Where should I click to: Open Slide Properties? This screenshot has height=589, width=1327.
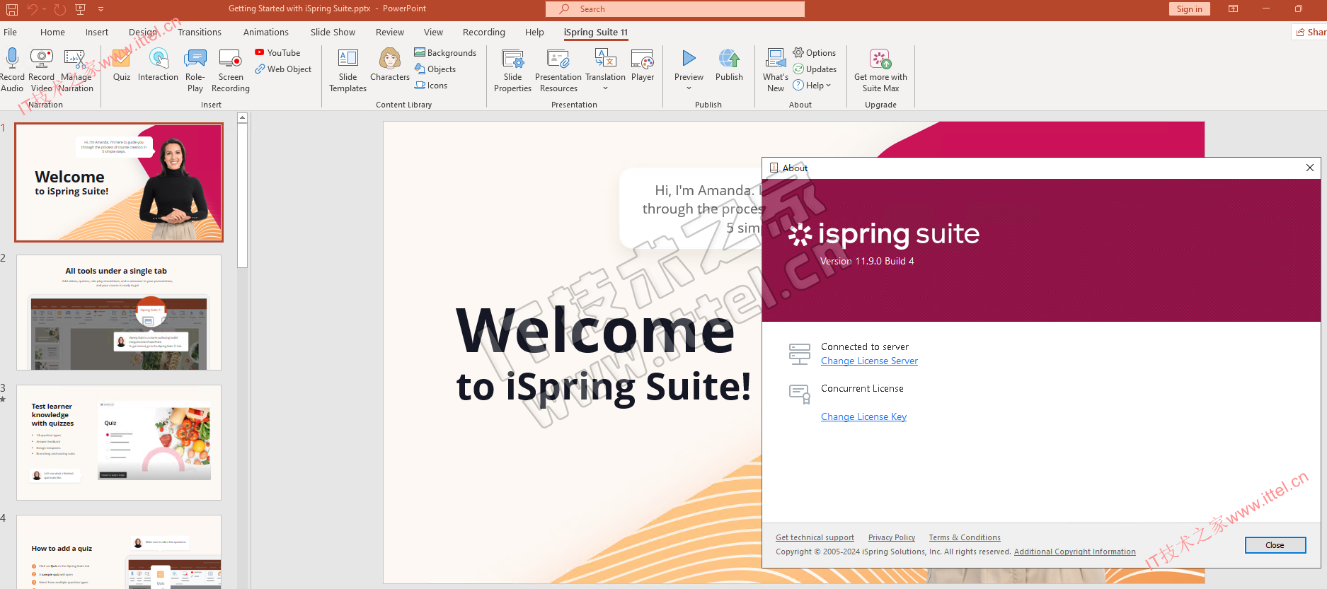coord(512,70)
